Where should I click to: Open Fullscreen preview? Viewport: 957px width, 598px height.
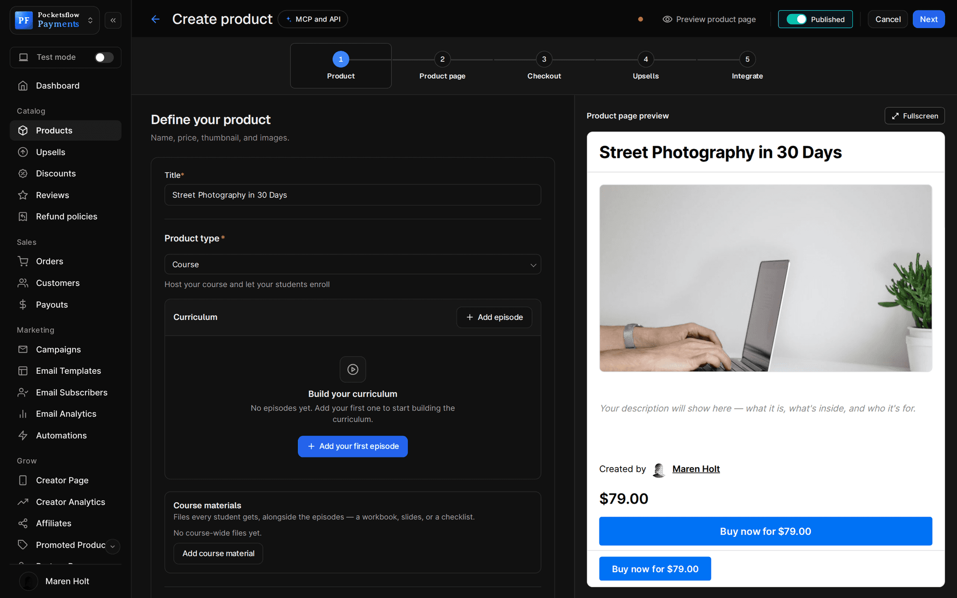[x=914, y=116]
